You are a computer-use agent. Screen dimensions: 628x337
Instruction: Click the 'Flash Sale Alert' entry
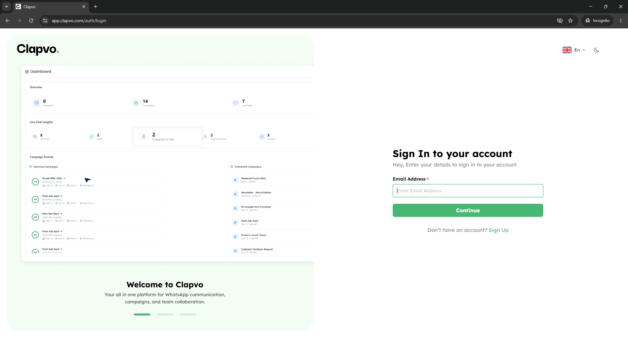[250, 221]
